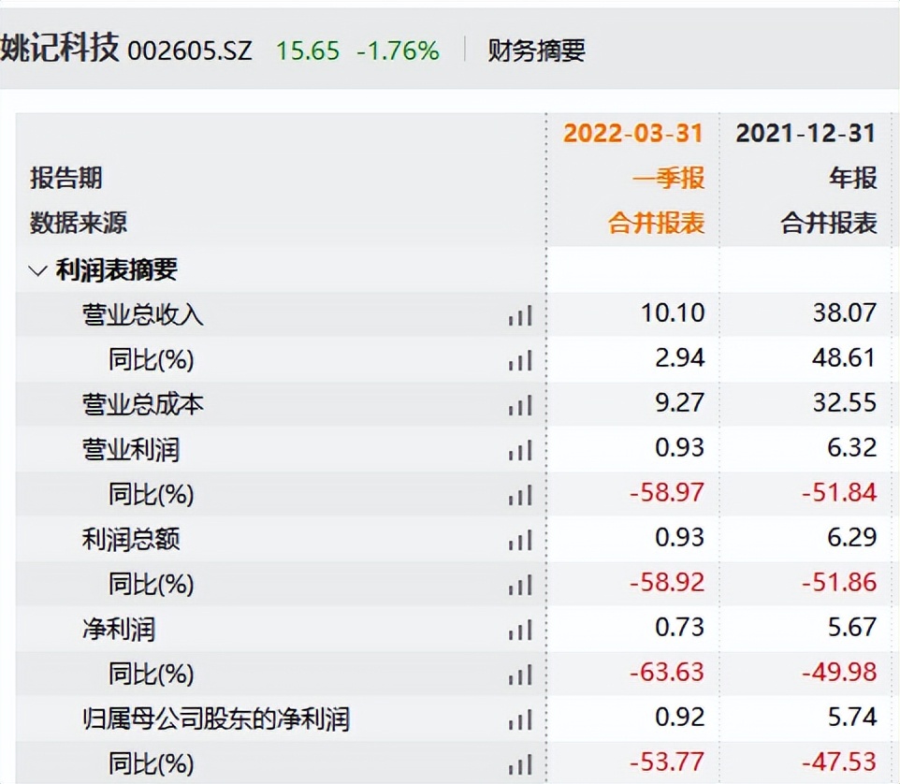The height and width of the screenshot is (784, 900).
Task: Click total profit value 6.29
Action: pyautogui.click(x=851, y=538)
